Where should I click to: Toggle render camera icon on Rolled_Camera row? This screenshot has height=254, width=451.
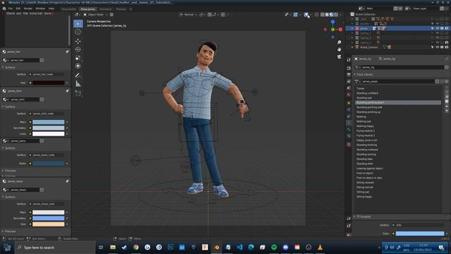[447, 47]
